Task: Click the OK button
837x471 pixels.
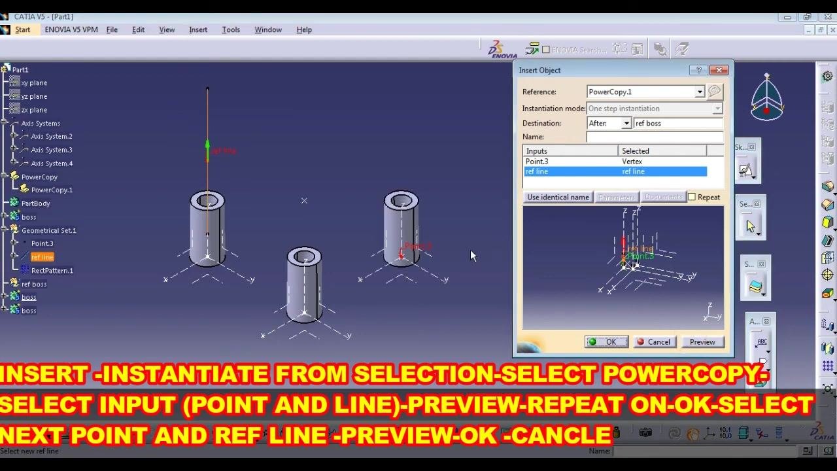Action: click(606, 342)
